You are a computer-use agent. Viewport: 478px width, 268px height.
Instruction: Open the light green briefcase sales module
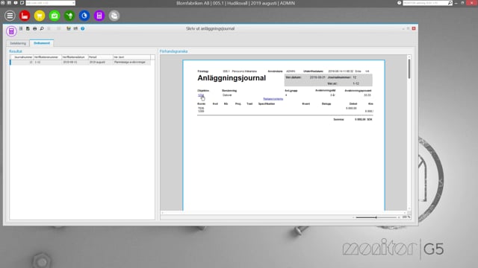click(x=55, y=16)
